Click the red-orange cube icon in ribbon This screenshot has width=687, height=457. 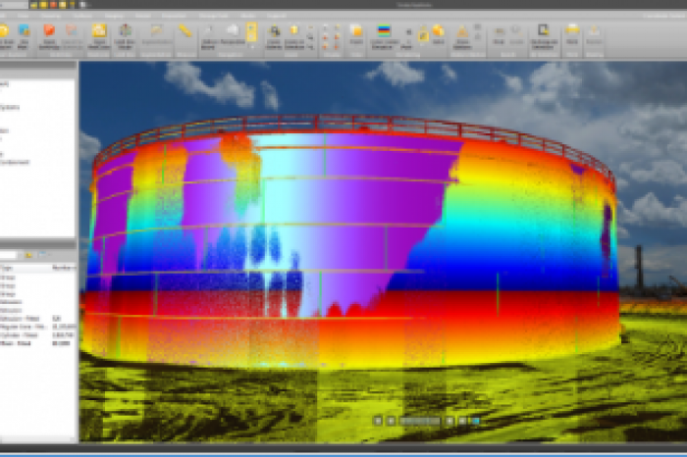[x=48, y=29]
